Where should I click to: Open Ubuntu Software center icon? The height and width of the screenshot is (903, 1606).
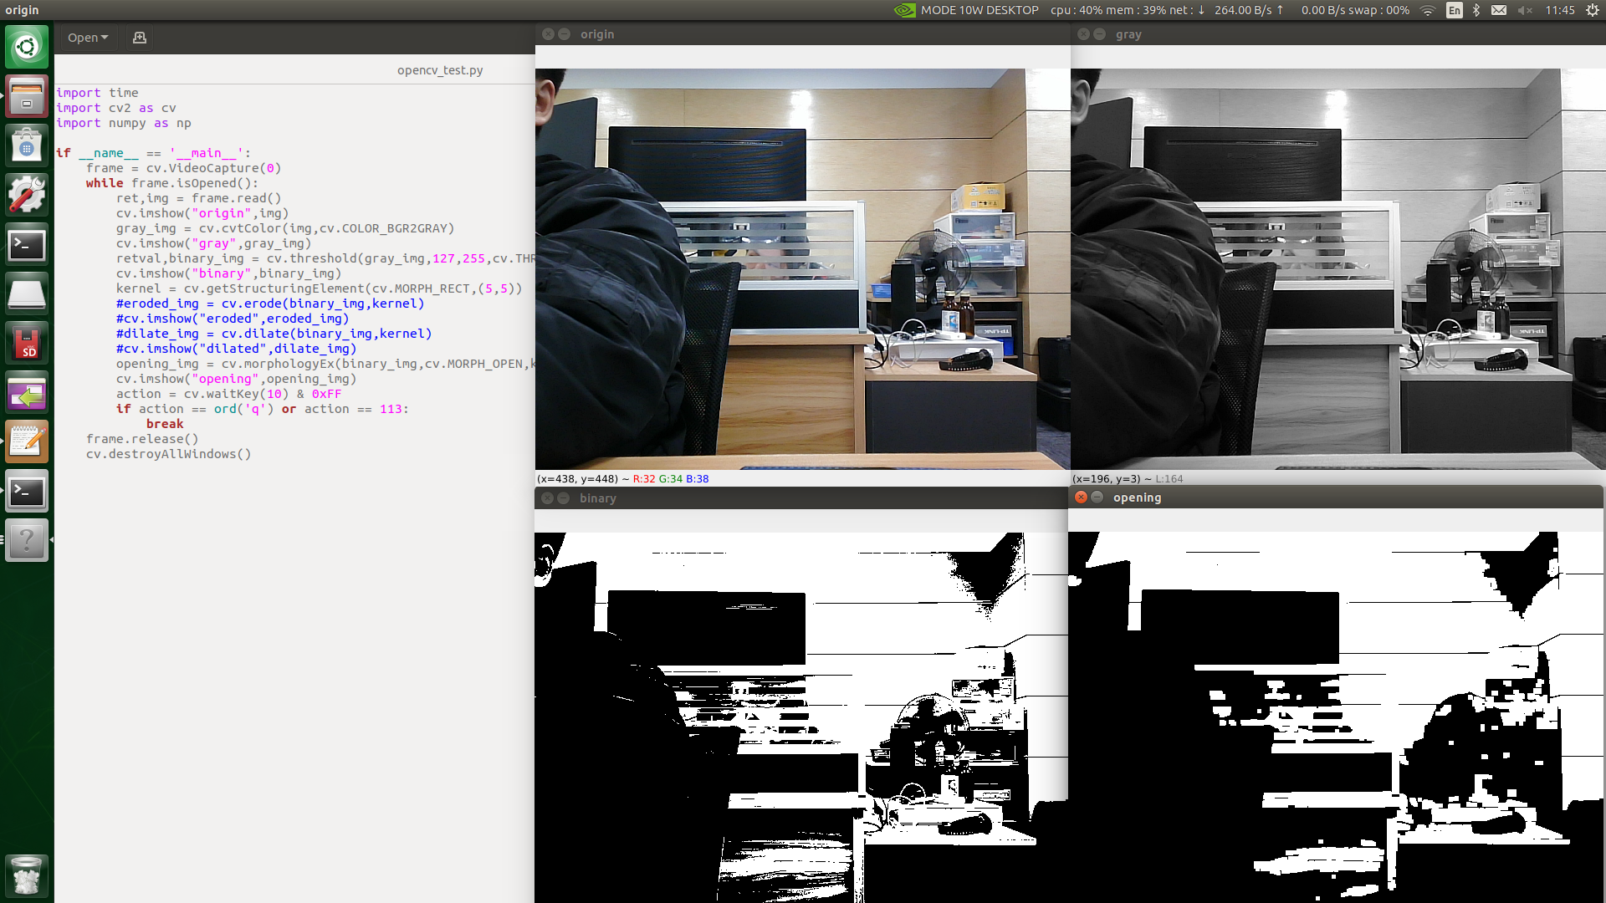(27, 145)
